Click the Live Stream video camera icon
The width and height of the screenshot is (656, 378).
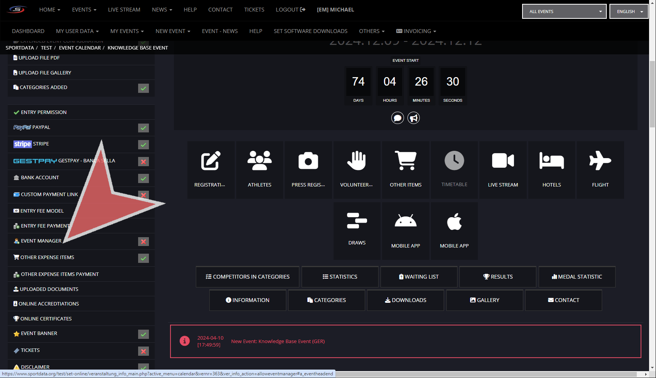coord(503,160)
